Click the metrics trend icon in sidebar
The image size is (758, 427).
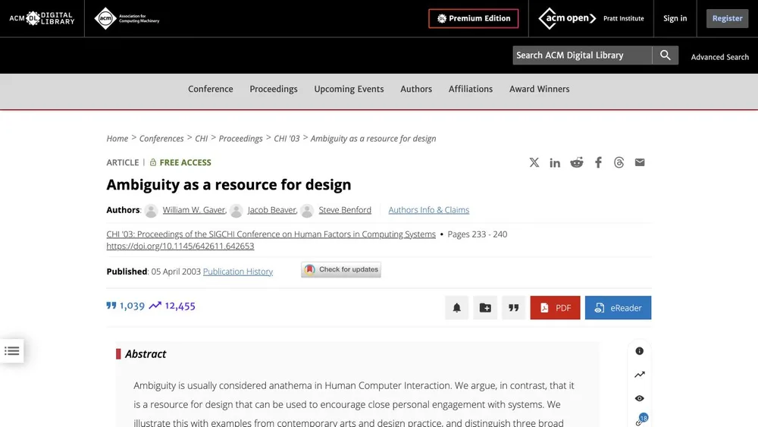[640, 375]
